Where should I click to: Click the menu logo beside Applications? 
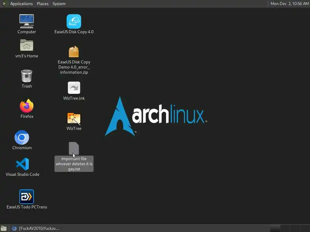click(x=5, y=4)
